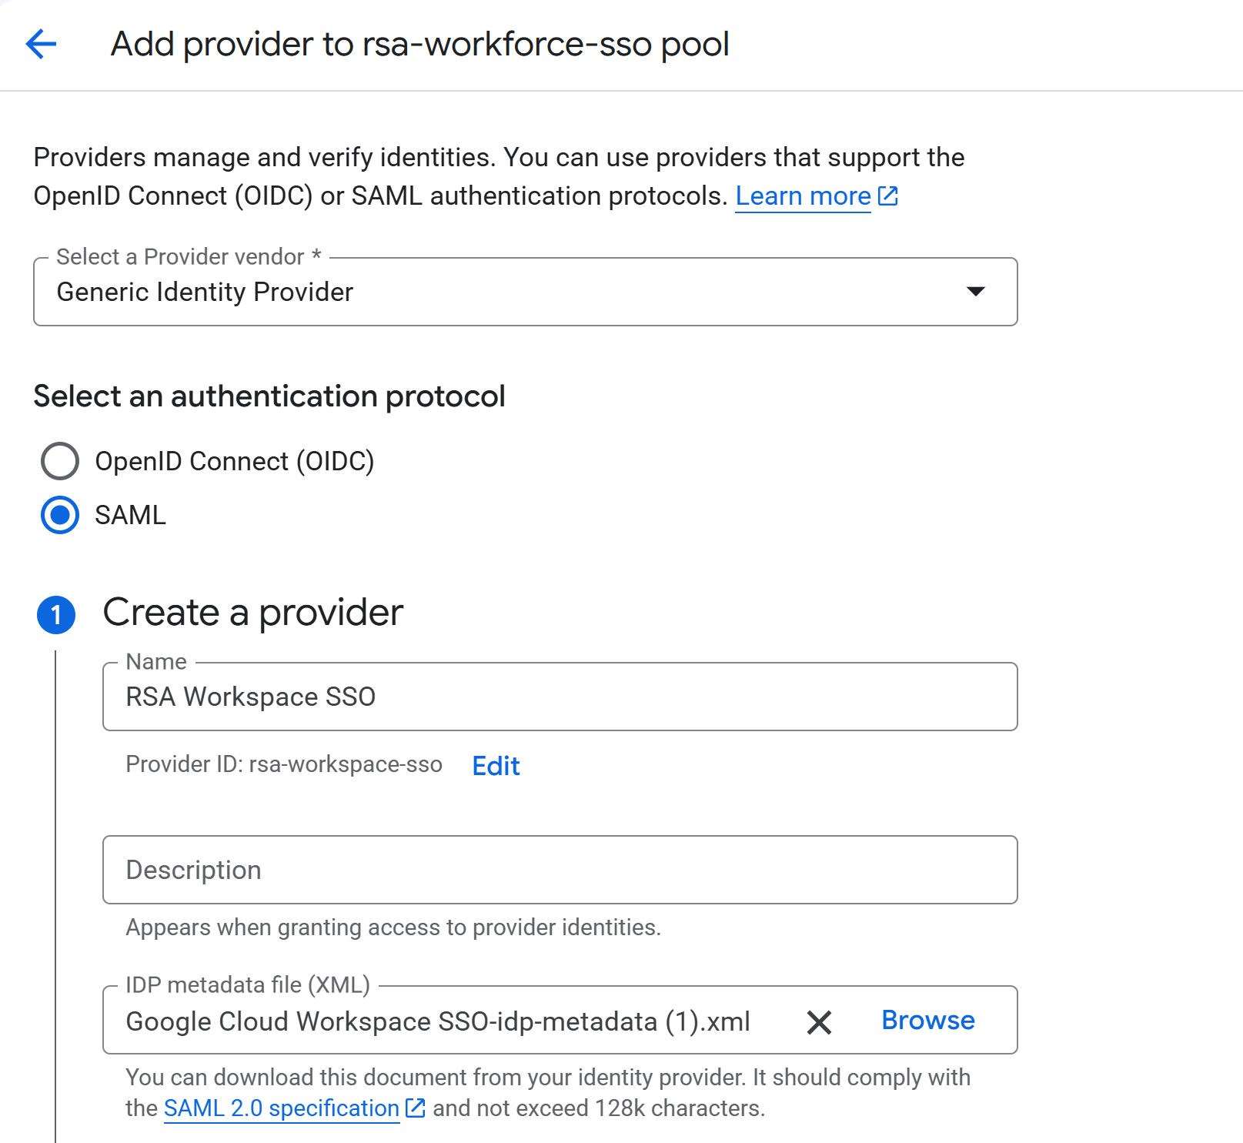
Task: Click into the Description field
Action: tap(560, 870)
